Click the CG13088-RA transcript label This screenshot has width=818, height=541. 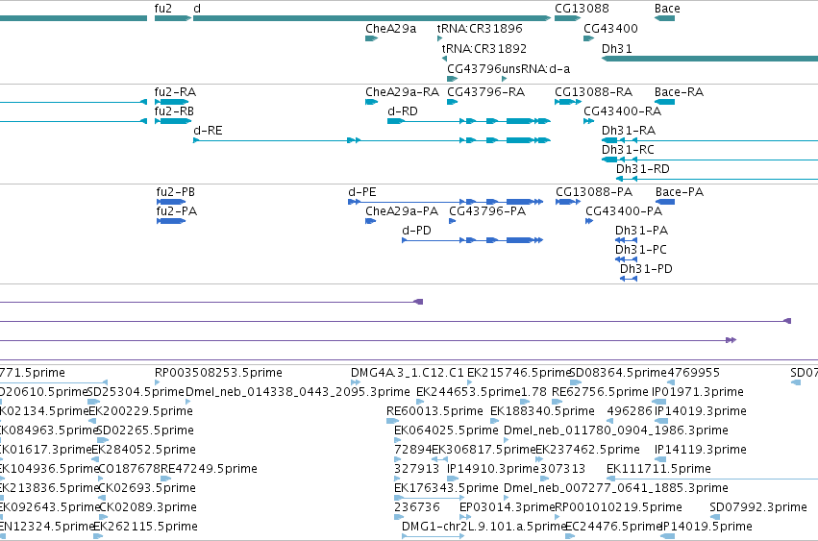tap(593, 92)
